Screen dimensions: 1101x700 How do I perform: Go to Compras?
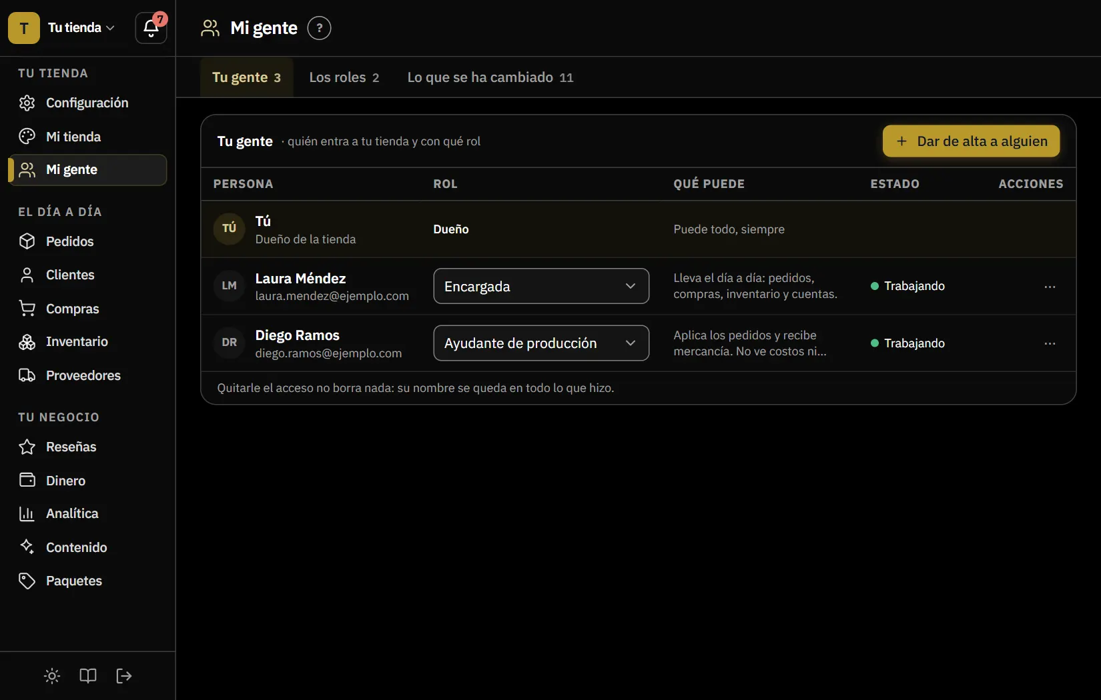[x=87, y=309]
